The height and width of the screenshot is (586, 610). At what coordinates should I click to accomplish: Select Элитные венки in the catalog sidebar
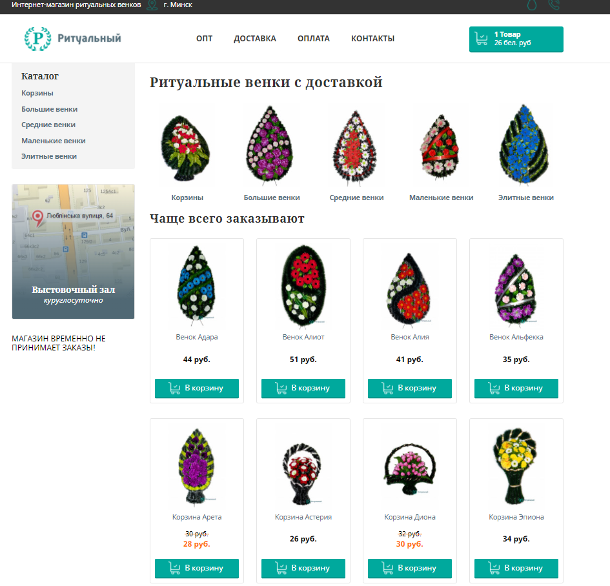49,156
